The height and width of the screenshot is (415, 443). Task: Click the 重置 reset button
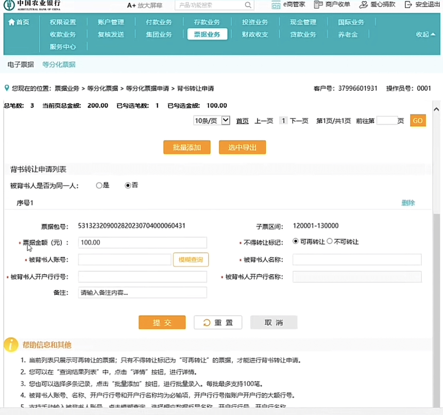click(x=218, y=322)
